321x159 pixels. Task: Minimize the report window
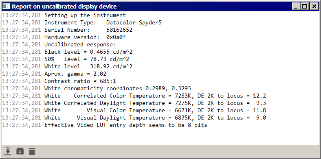pos(296,7)
